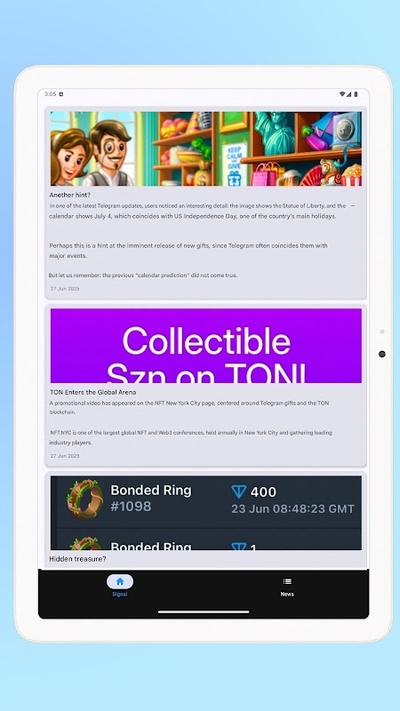Open the News list icon
The image size is (400, 711).
[x=287, y=581]
